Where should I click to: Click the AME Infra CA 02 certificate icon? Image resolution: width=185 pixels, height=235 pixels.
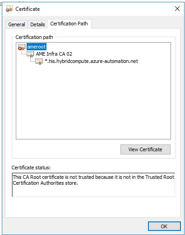click(30, 54)
